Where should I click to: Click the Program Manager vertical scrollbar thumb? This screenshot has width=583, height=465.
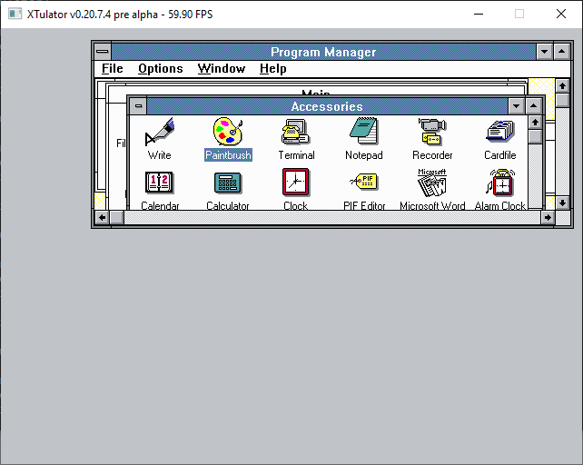point(562,100)
